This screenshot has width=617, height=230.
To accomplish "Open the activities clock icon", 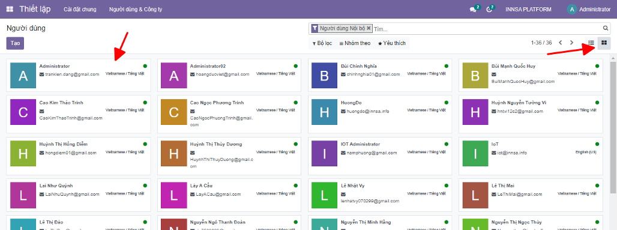I will pos(490,10).
